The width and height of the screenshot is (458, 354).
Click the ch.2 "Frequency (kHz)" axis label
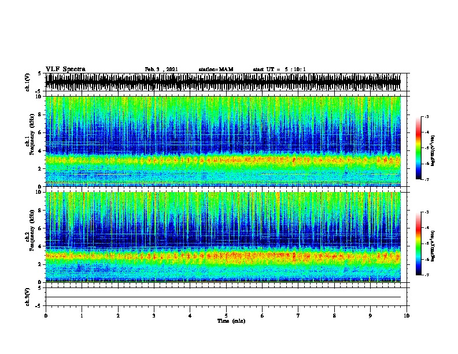32,230
